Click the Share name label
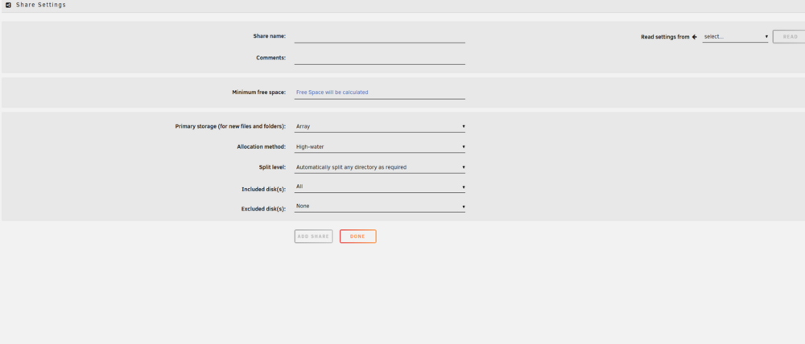805x344 pixels. click(x=269, y=36)
